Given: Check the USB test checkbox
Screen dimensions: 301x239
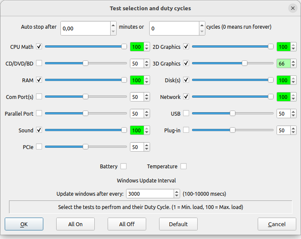Looking at the screenshot, I should click(x=186, y=114).
